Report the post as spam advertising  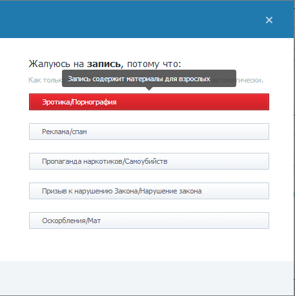click(149, 132)
